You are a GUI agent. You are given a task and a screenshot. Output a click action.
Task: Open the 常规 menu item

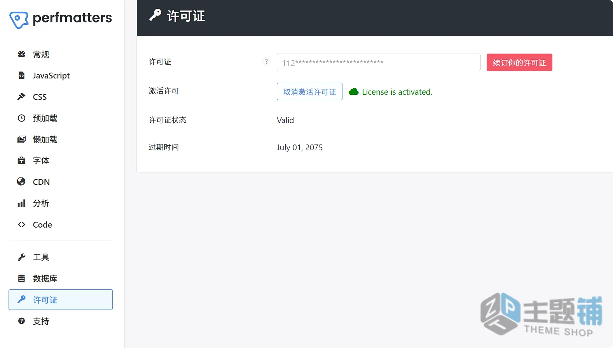[x=61, y=54]
